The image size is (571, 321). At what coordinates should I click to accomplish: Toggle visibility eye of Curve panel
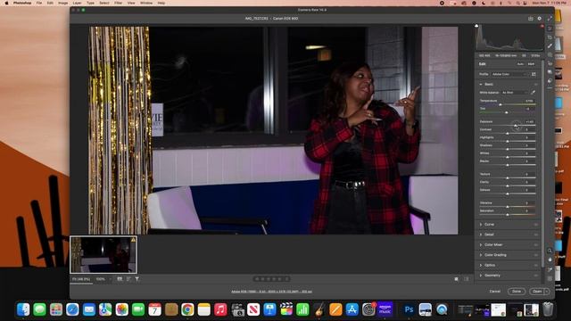535,225
